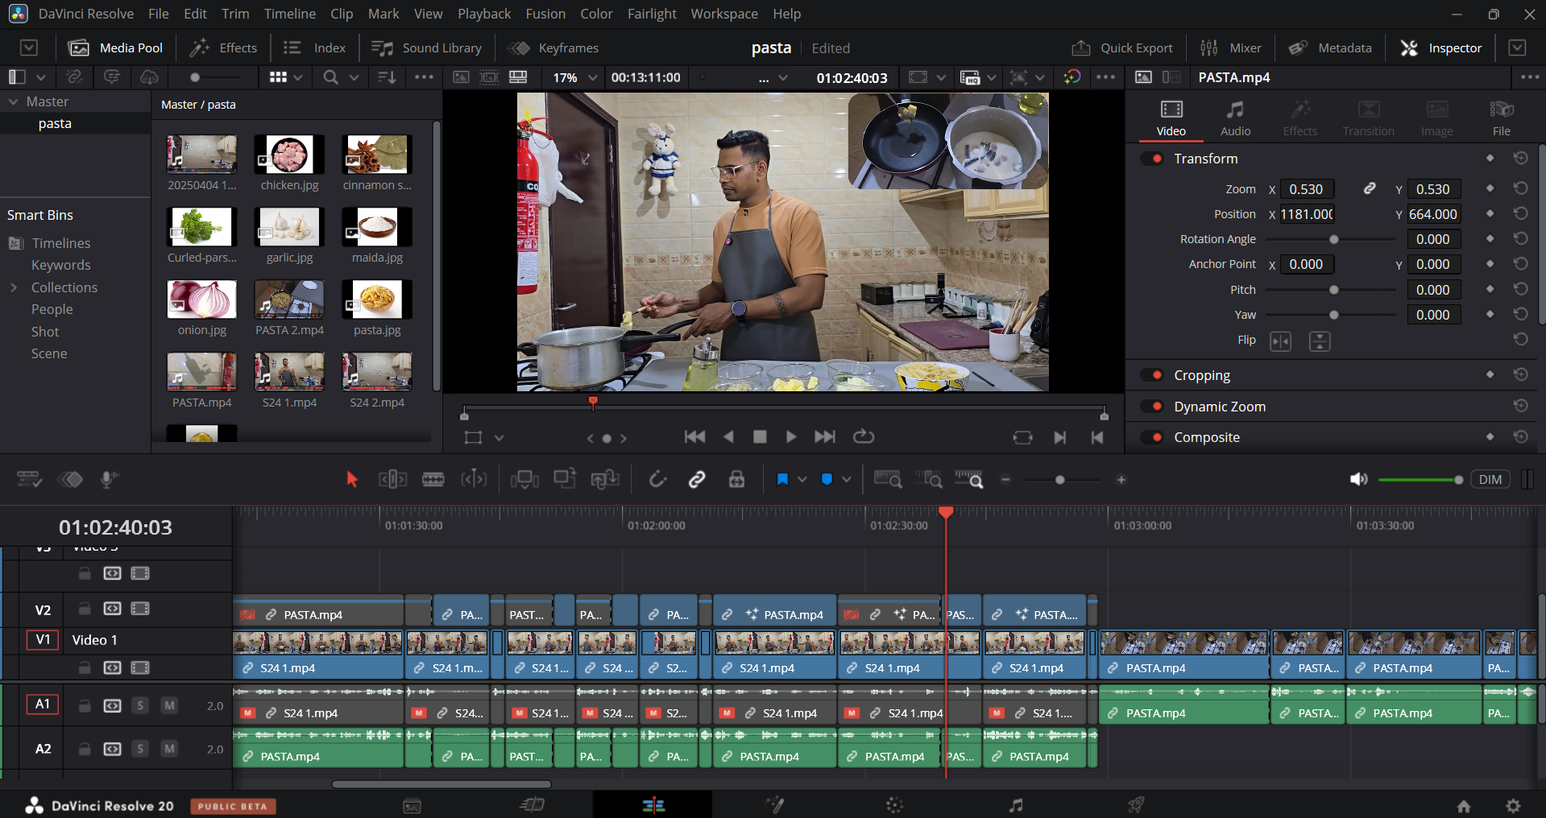The height and width of the screenshot is (818, 1546).
Task: Switch to the Audio tab in Inspector
Action: tap(1235, 118)
